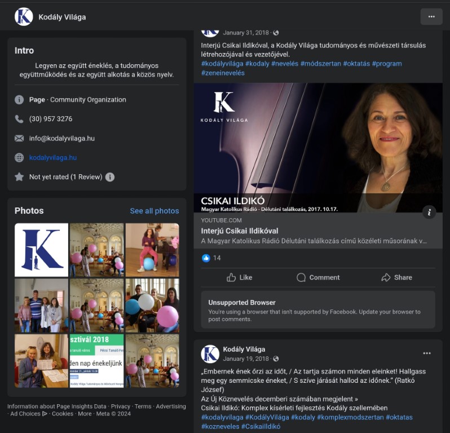Click the phone icon beside (30) 957 3276
Screen dimensions: 450x433
click(x=19, y=119)
